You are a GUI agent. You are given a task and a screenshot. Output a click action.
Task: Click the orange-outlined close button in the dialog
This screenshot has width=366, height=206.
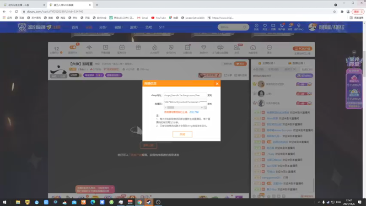point(182,134)
